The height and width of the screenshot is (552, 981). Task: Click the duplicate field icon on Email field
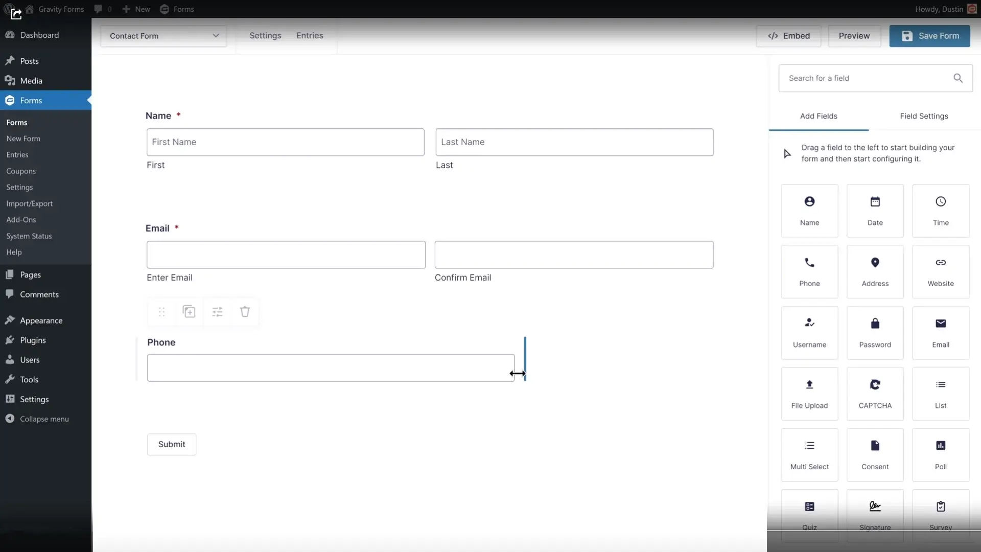[x=189, y=311]
